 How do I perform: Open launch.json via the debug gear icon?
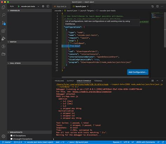click(x=43, y=6)
